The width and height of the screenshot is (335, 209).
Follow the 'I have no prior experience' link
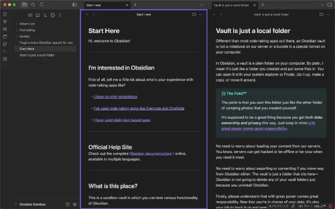[115, 97]
